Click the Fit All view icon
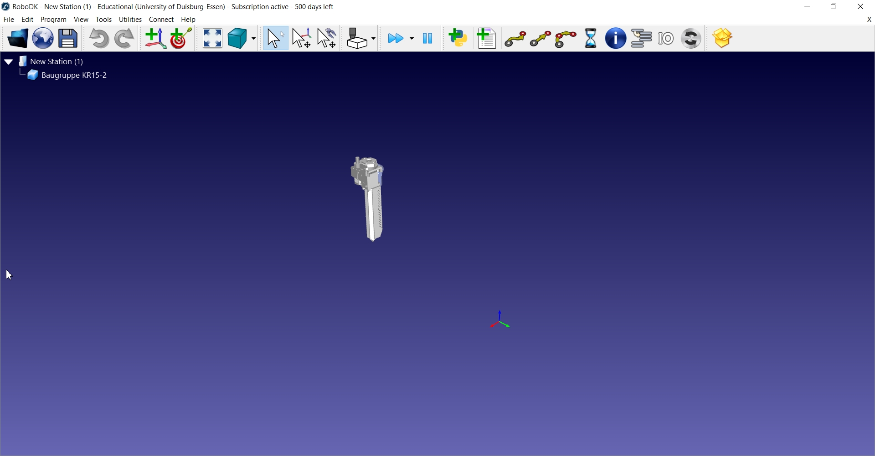 [212, 39]
